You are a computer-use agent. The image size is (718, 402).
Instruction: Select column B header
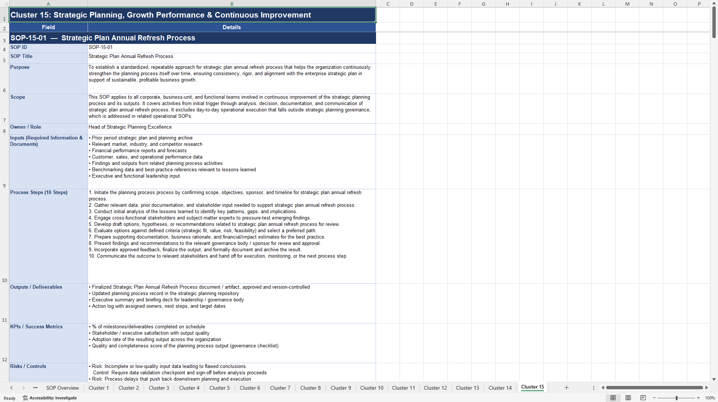232,4
